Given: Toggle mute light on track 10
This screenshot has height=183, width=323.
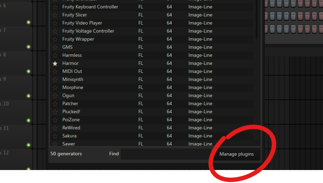Looking at the screenshot, I should click(x=29, y=120).
